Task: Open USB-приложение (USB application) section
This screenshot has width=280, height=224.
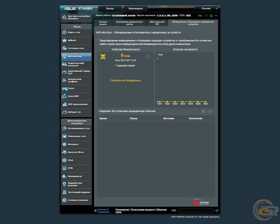Action: coord(76,104)
